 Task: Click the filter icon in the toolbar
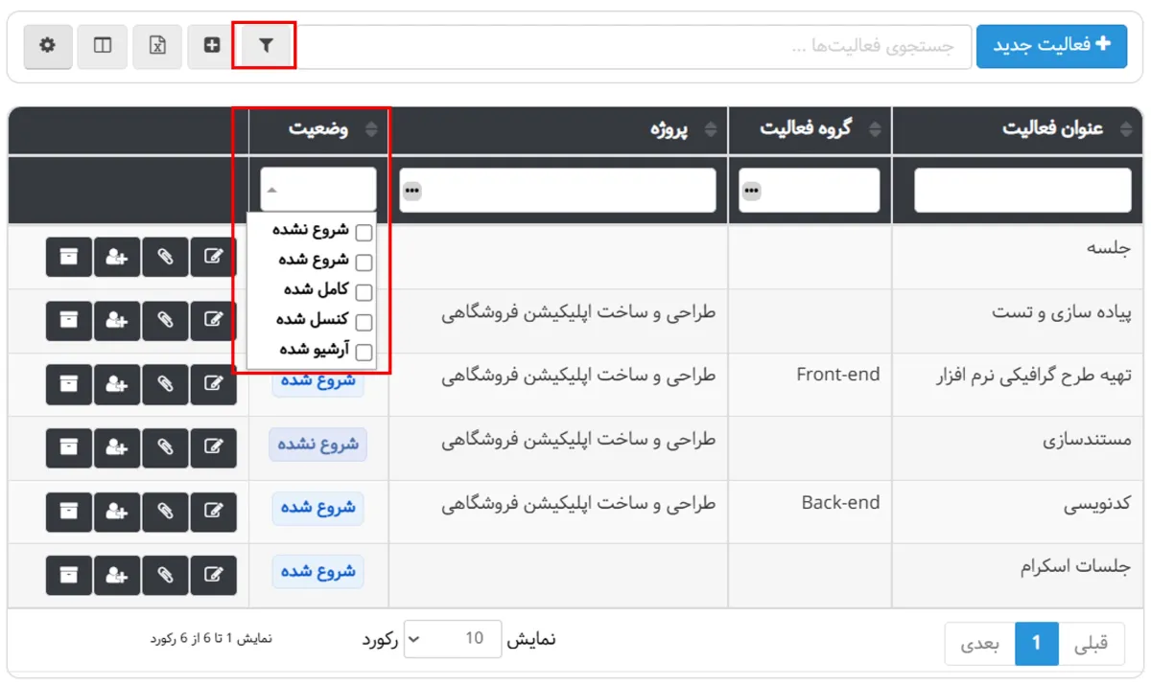click(266, 44)
